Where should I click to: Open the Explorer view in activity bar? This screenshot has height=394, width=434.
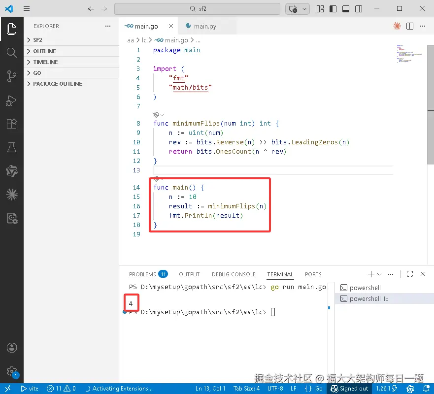(x=11, y=29)
